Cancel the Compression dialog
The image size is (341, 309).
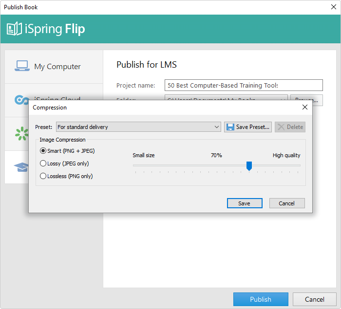click(x=287, y=203)
